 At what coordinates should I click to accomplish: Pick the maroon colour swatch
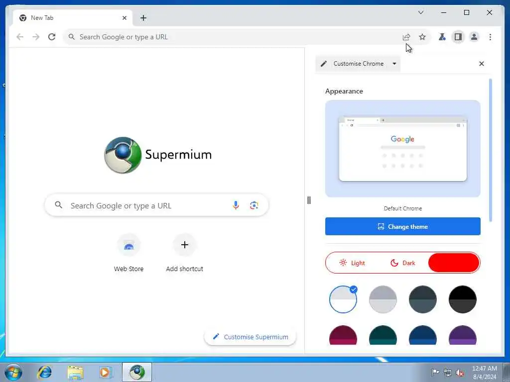point(343,335)
